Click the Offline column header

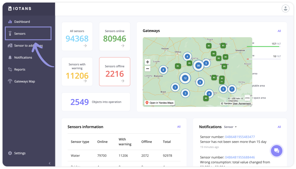(x=146, y=142)
